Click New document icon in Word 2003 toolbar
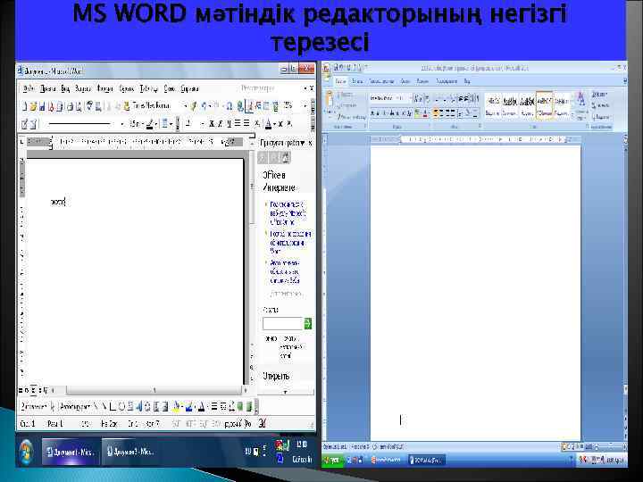 point(24,106)
